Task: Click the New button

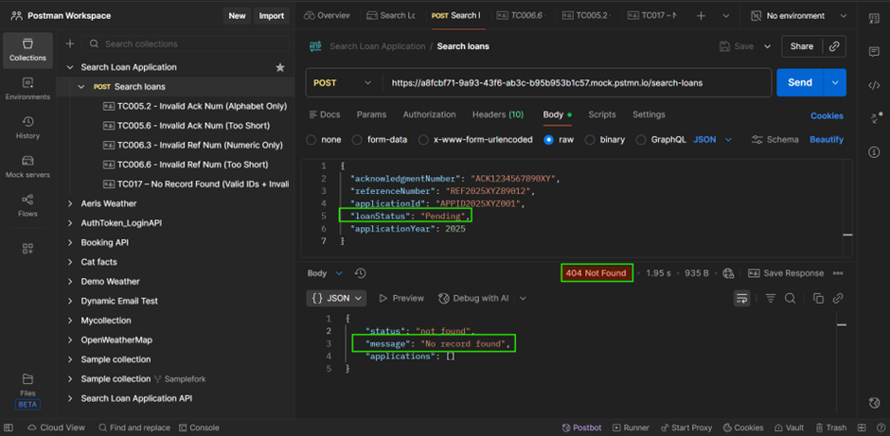Action: 238,16
